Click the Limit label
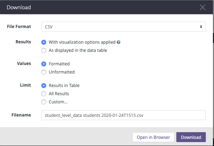 point(26,85)
